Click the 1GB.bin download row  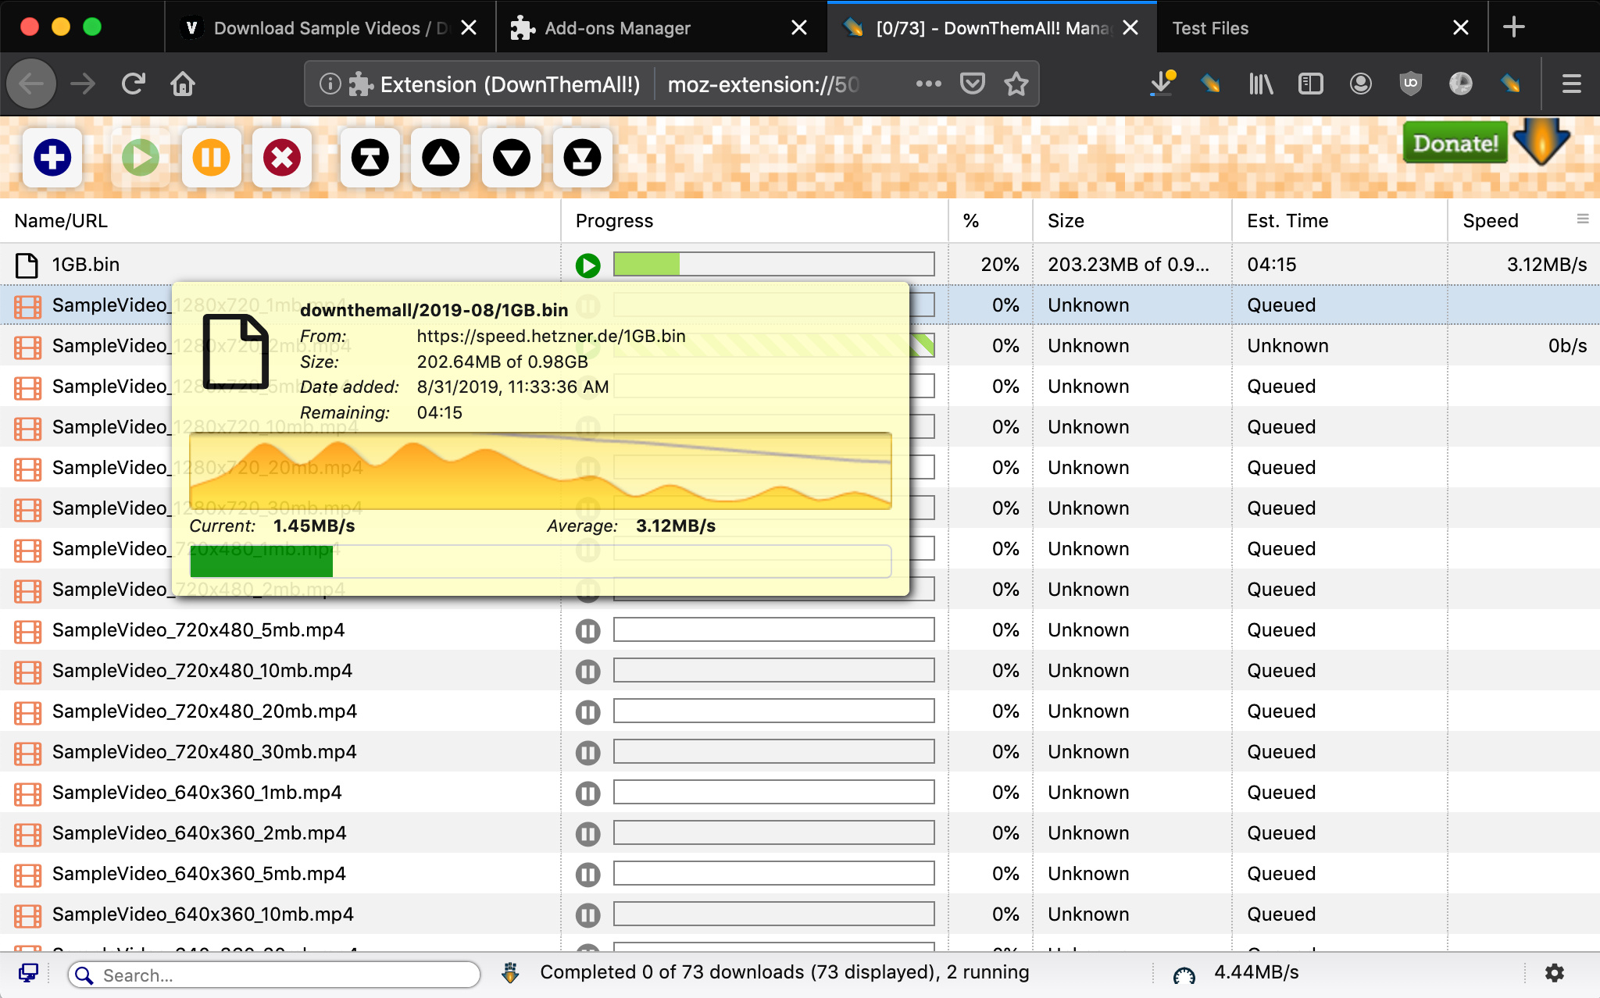(x=800, y=265)
